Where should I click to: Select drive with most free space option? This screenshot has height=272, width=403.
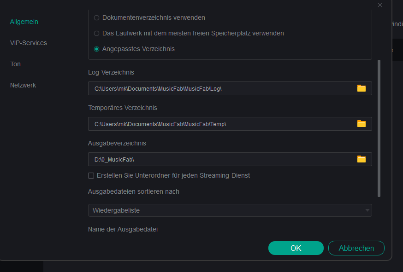point(96,33)
